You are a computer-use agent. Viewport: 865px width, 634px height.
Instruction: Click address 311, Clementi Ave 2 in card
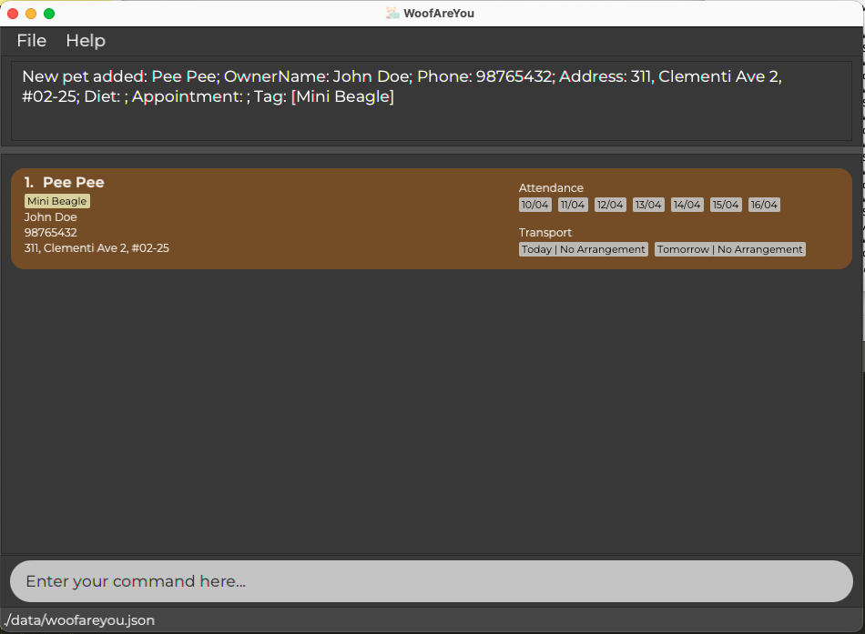click(x=97, y=248)
